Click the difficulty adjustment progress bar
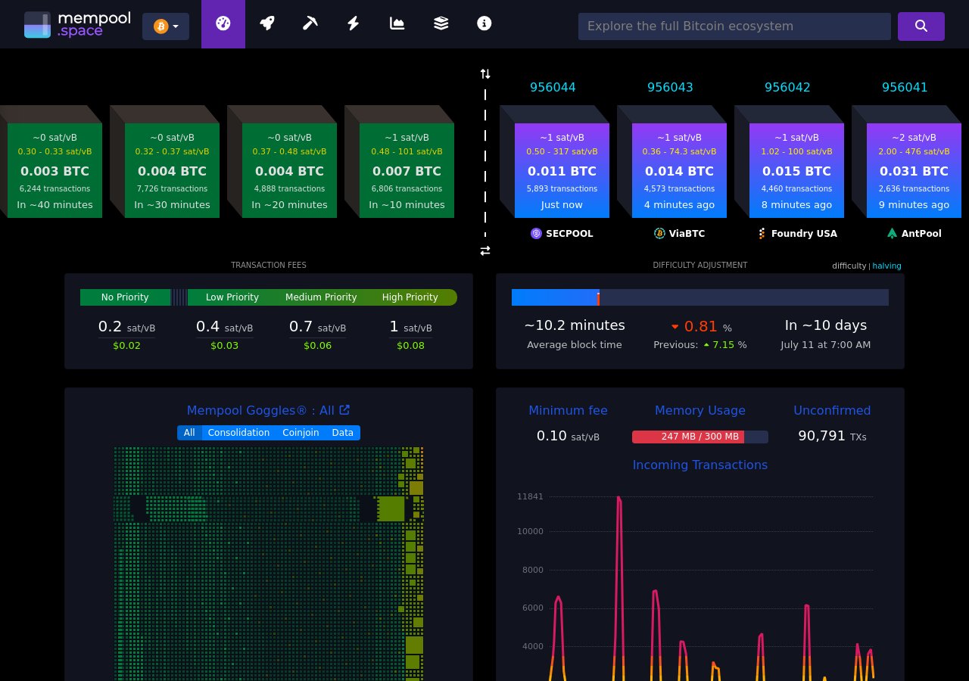This screenshot has width=969, height=681. click(700, 297)
